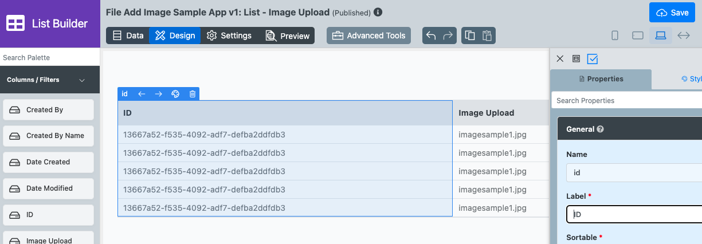Switch to tablet view icon
This screenshot has height=244, width=702.
click(638, 36)
